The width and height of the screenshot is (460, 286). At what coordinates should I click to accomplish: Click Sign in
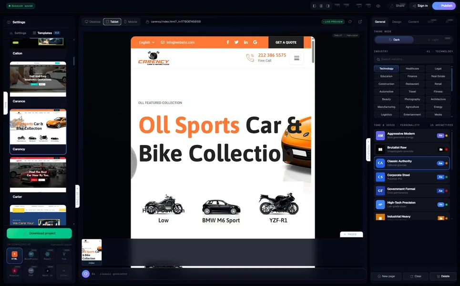pos(420,6)
